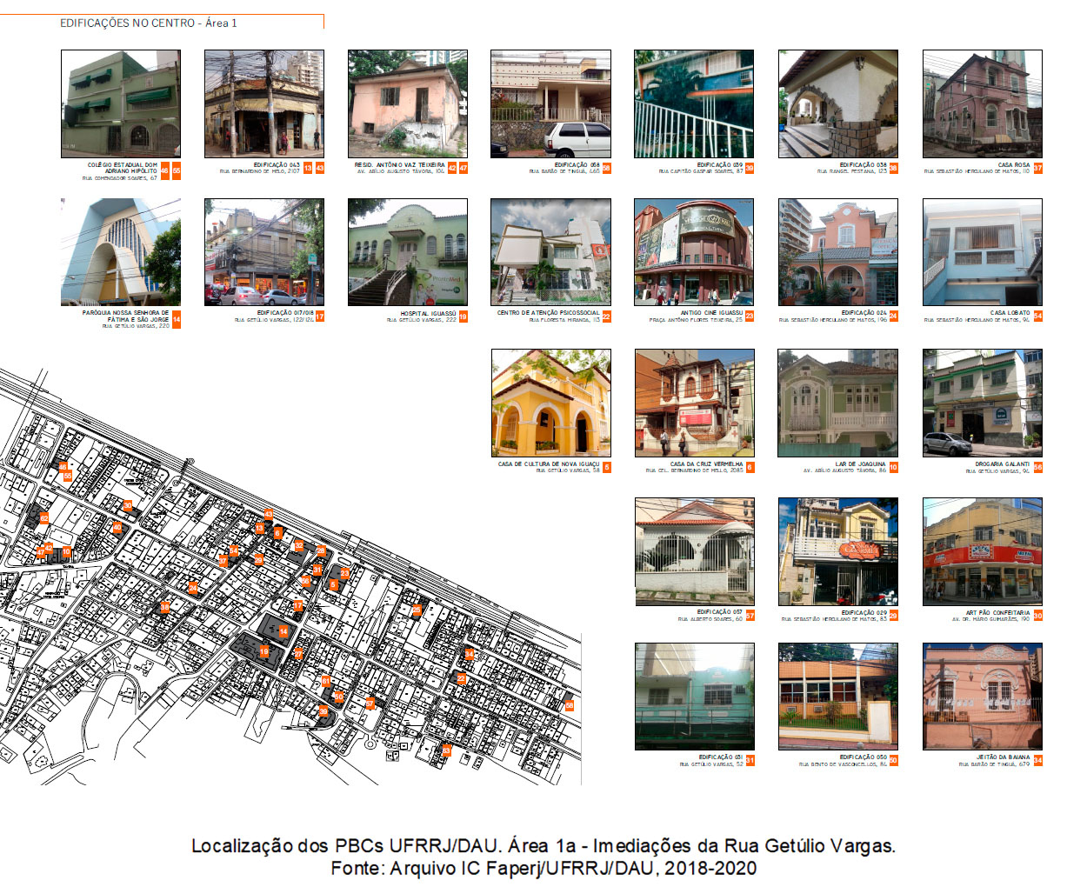The height and width of the screenshot is (887, 1087).
Task: Select the orange 30 badge beside Art Pão Confeitaria
Action: pos(1037,616)
